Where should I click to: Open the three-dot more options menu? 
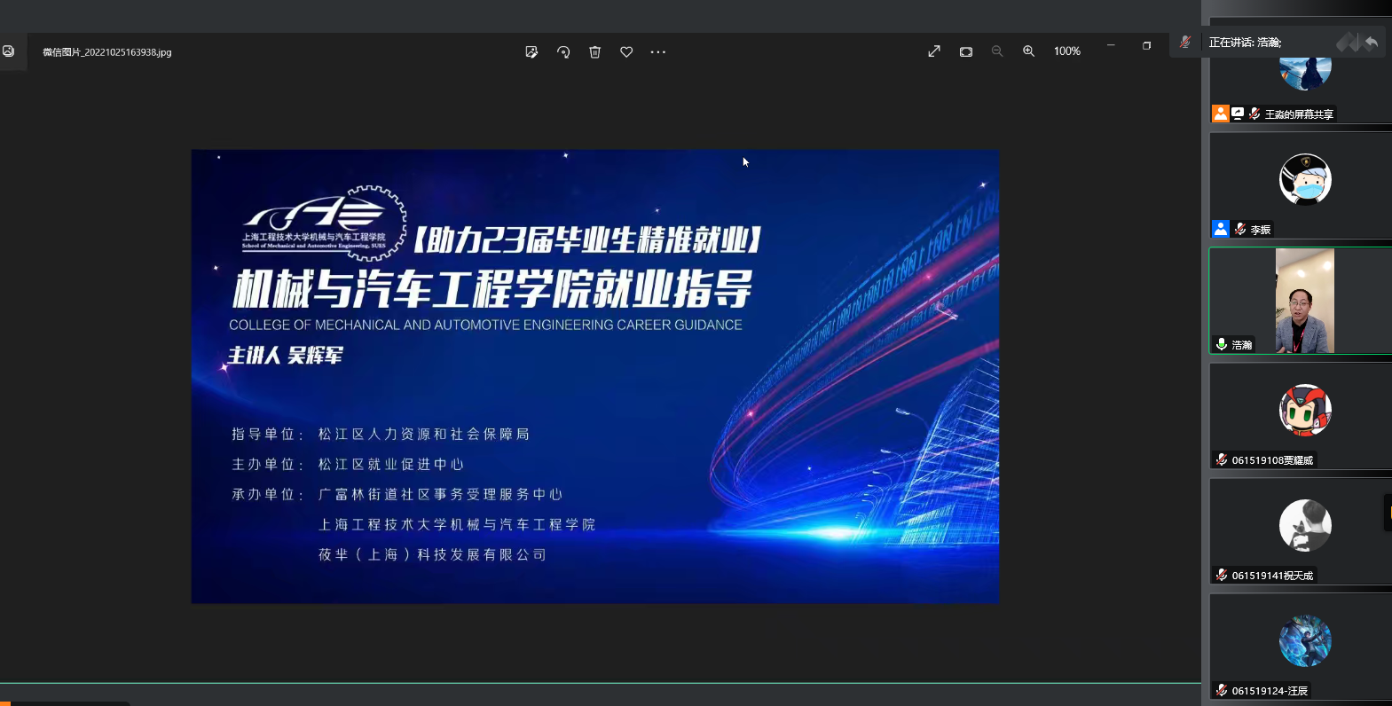tap(657, 52)
